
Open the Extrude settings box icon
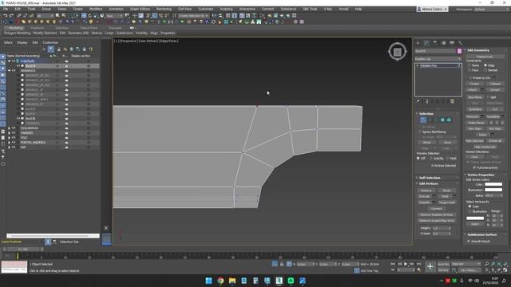(x=434, y=196)
